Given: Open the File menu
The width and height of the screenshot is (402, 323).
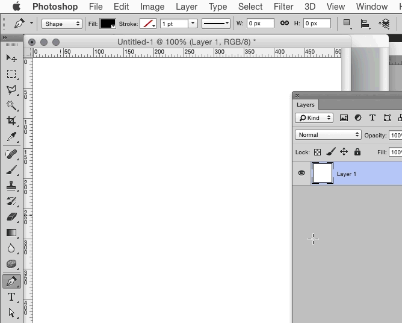Looking at the screenshot, I should pos(96,7).
